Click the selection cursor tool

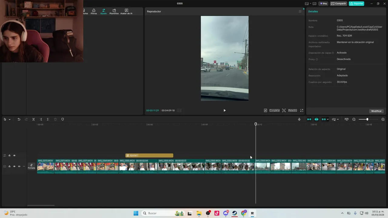click(x=5, y=119)
